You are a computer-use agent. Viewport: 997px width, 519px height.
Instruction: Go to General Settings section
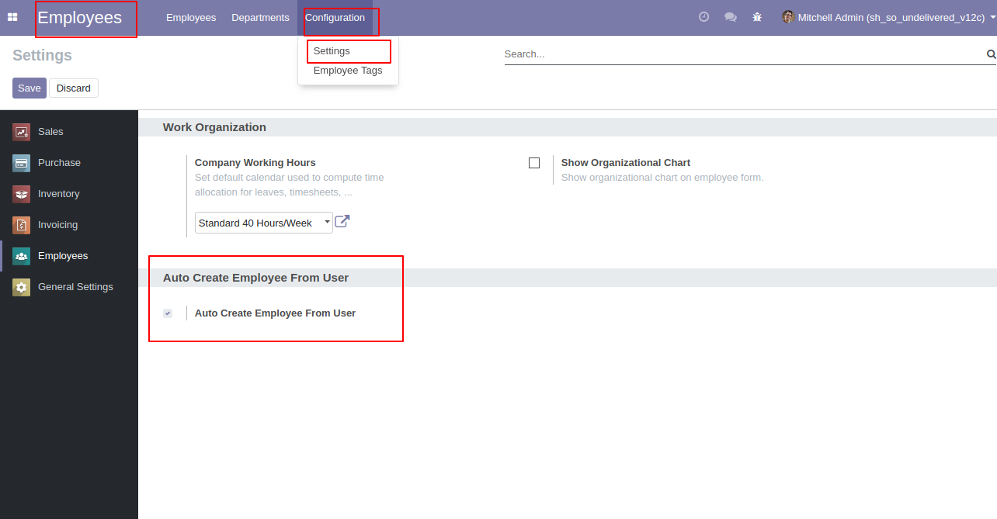(x=69, y=287)
